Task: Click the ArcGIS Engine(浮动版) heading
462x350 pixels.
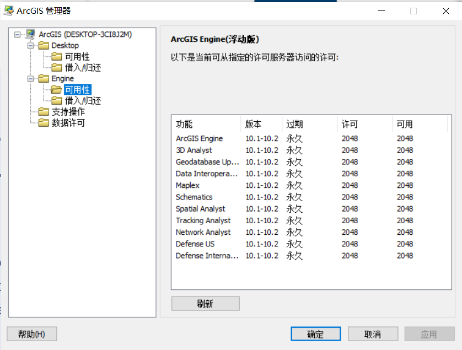Action: tap(215, 39)
